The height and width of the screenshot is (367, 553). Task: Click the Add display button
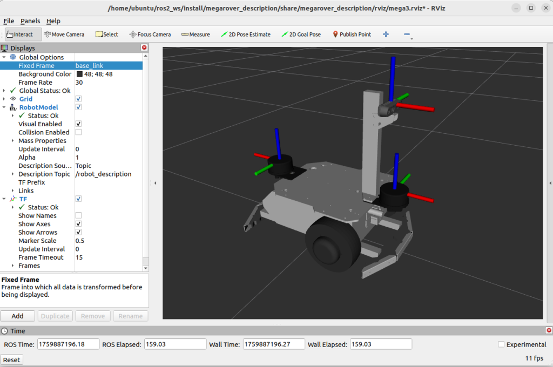17,316
